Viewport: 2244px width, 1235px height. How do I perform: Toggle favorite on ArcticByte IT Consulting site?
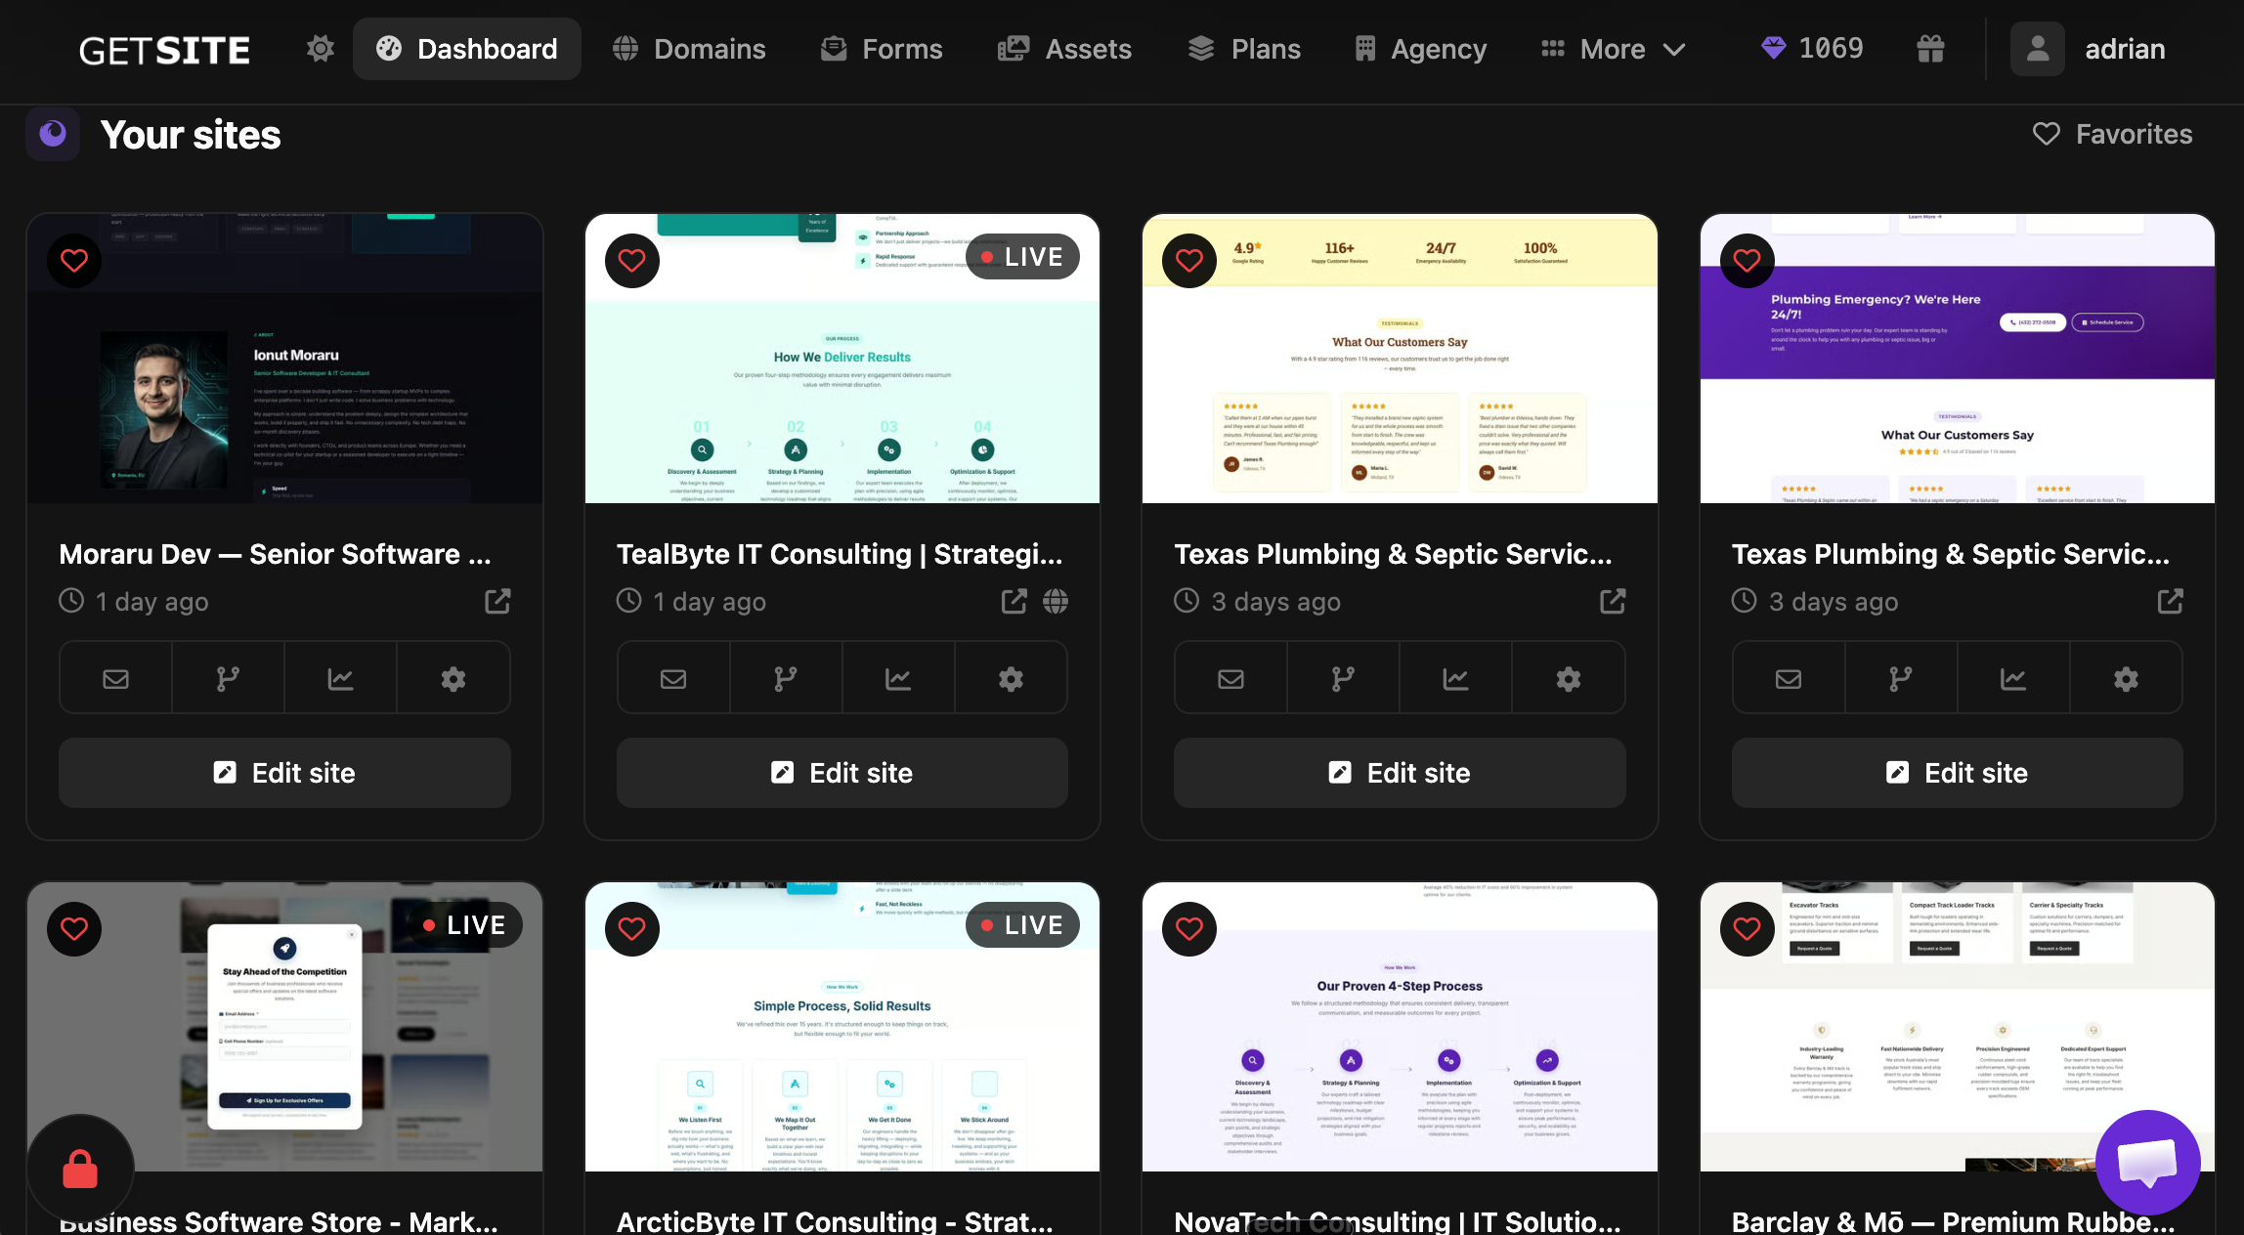tap(631, 929)
